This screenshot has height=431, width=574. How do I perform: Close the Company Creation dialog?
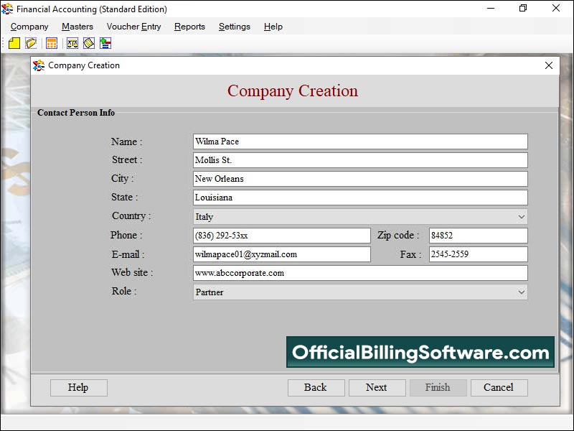click(549, 65)
